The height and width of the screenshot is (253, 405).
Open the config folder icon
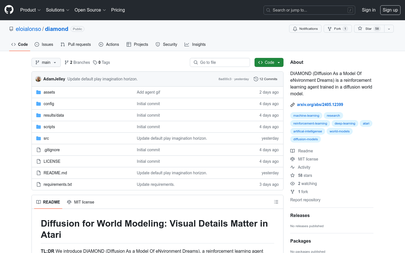39,104
